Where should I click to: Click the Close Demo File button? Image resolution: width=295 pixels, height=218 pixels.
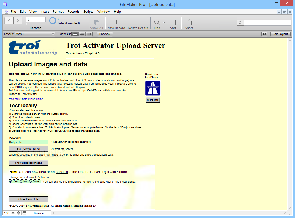click(x=28, y=199)
